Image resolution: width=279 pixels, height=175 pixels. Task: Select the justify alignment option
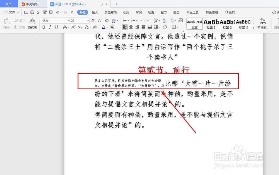143,27
